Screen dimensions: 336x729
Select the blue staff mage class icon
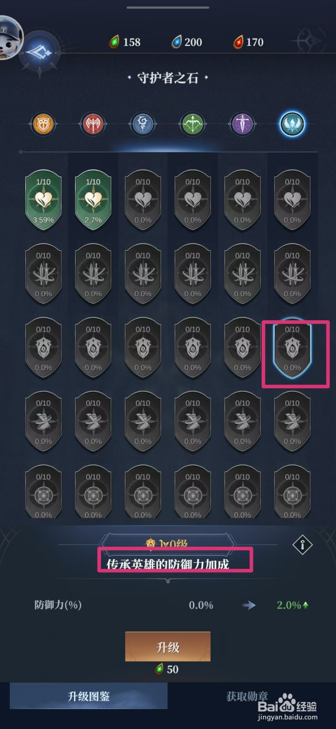click(x=143, y=124)
